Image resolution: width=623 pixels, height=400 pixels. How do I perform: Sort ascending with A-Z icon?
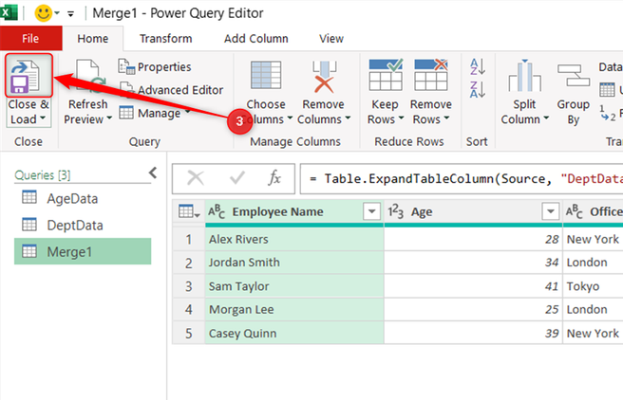pos(477,66)
